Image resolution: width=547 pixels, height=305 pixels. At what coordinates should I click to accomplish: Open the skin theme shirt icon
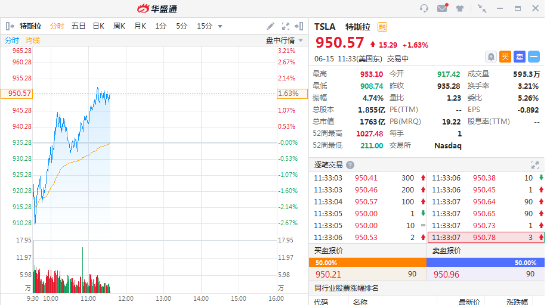(460, 8)
